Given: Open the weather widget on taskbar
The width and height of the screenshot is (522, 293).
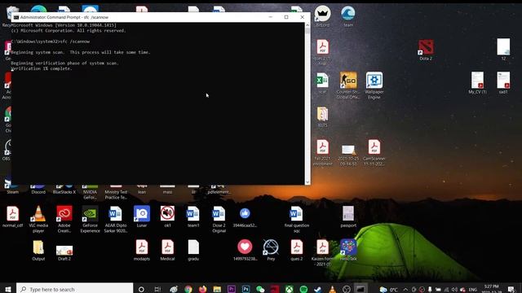Looking at the screenshot, I should (389, 290).
